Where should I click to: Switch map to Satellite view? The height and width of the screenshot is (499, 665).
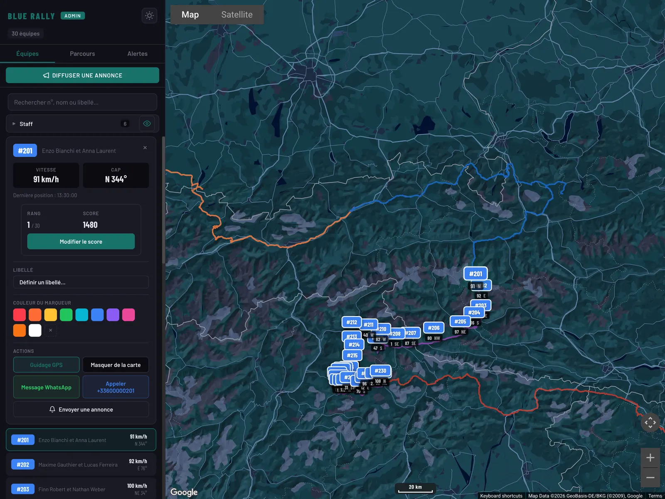[x=237, y=15]
